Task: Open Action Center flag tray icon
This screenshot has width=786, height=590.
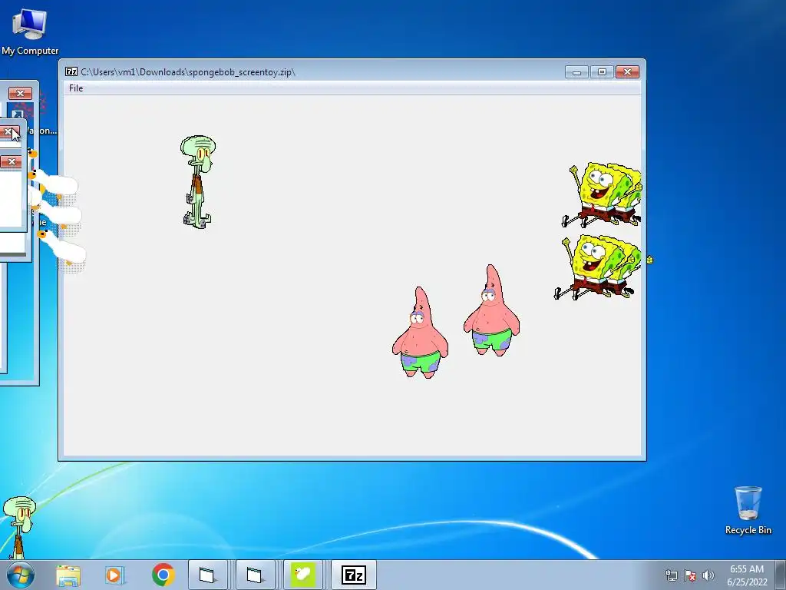Action: [690, 575]
